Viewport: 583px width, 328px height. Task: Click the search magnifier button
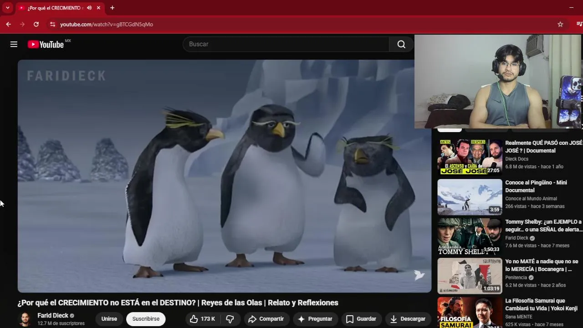pyautogui.click(x=401, y=44)
